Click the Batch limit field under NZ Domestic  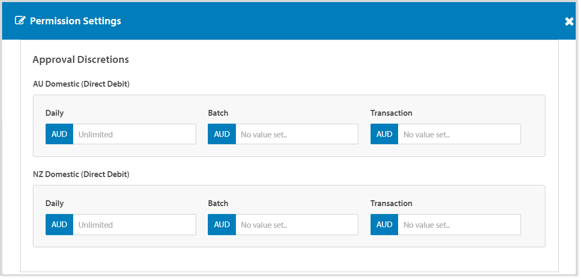coord(296,225)
